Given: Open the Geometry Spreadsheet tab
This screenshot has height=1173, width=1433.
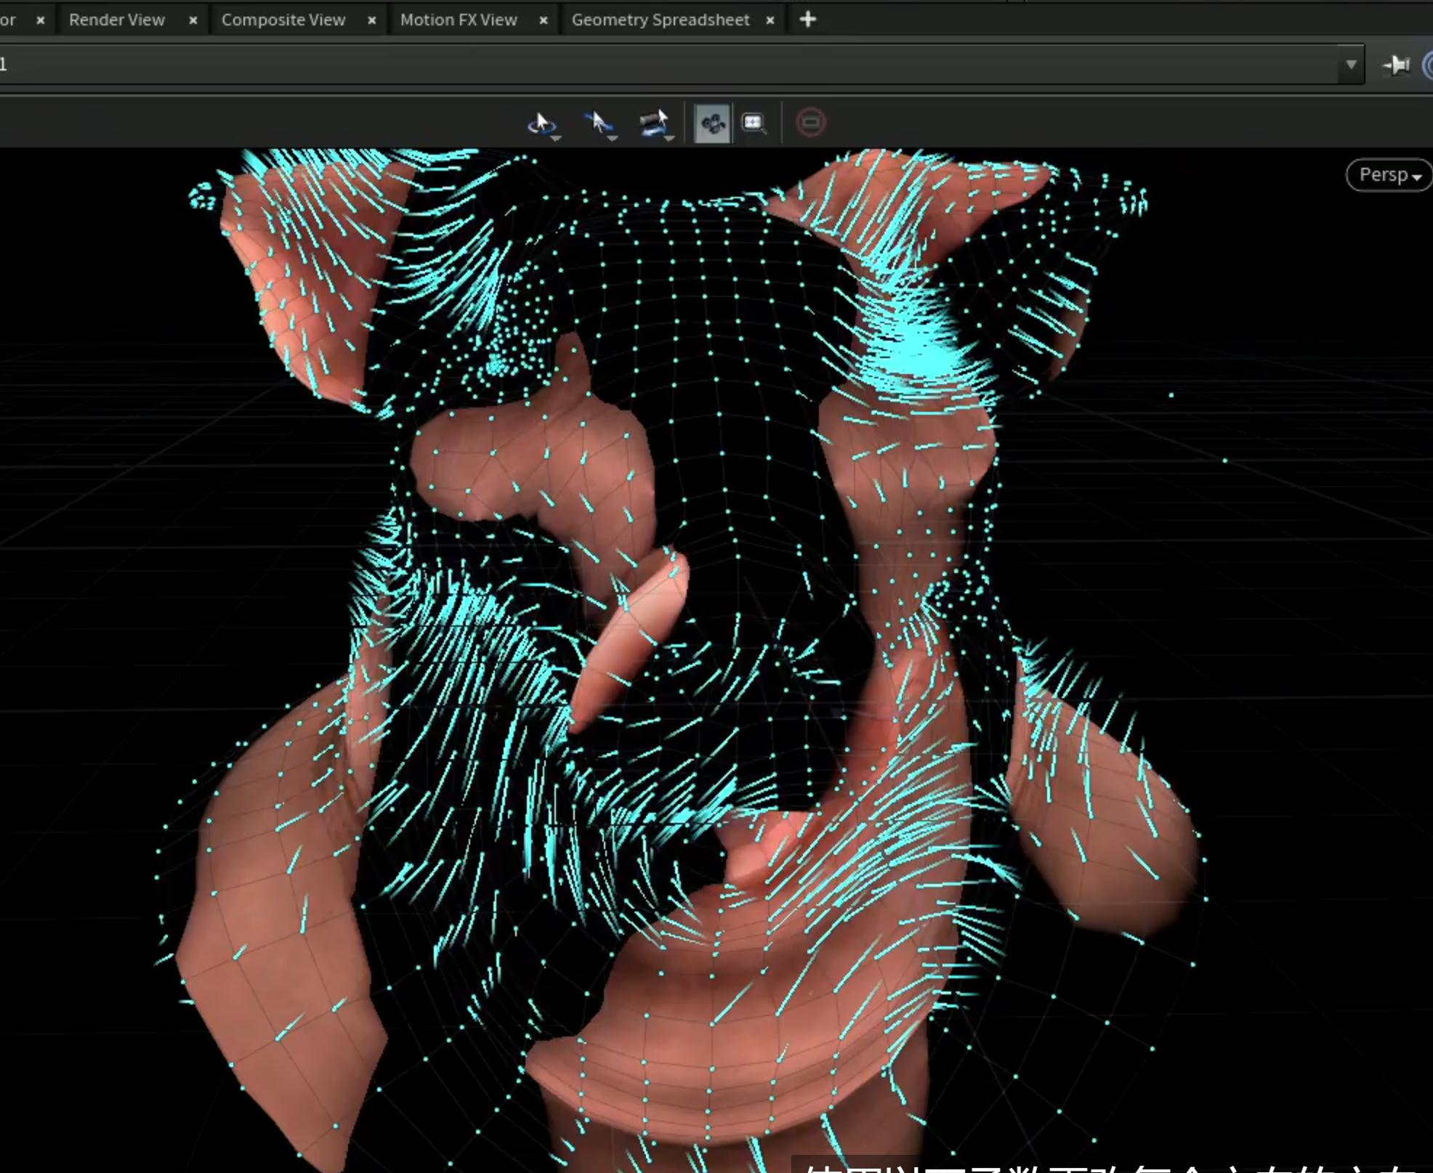Looking at the screenshot, I should pyautogui.click(x=660, y=20).
